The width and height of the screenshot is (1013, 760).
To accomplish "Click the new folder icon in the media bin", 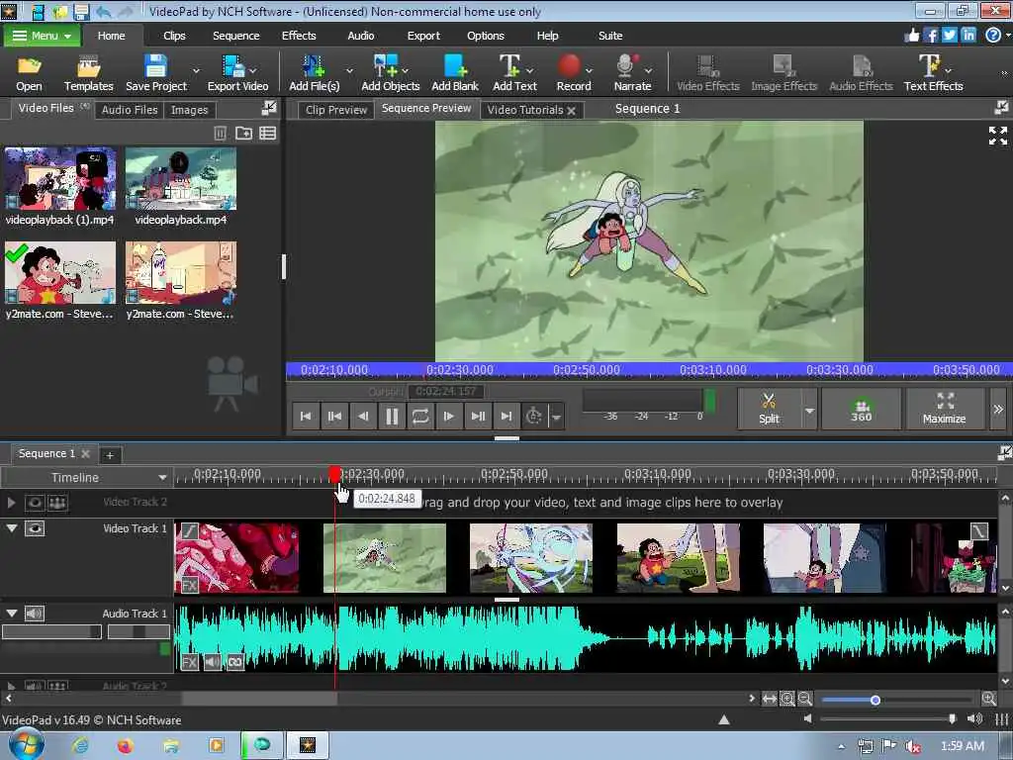I will (243, 134).
